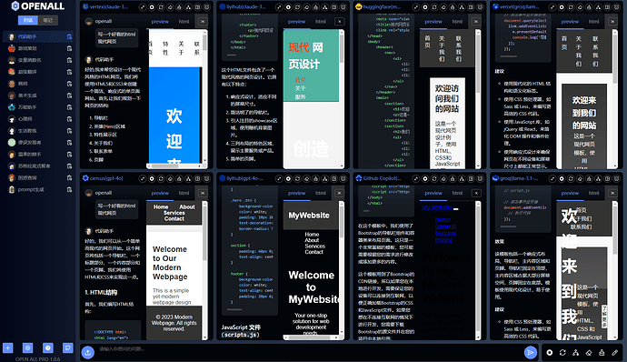Click the copy icon beside the prompt生成 row
Screen dimensions: 627x362
tap(69, 190)
